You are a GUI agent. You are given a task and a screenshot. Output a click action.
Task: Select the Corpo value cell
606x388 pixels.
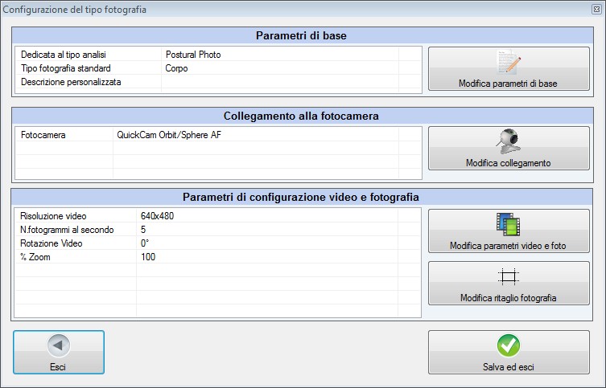pyautogui.click(x=176, y=68)
